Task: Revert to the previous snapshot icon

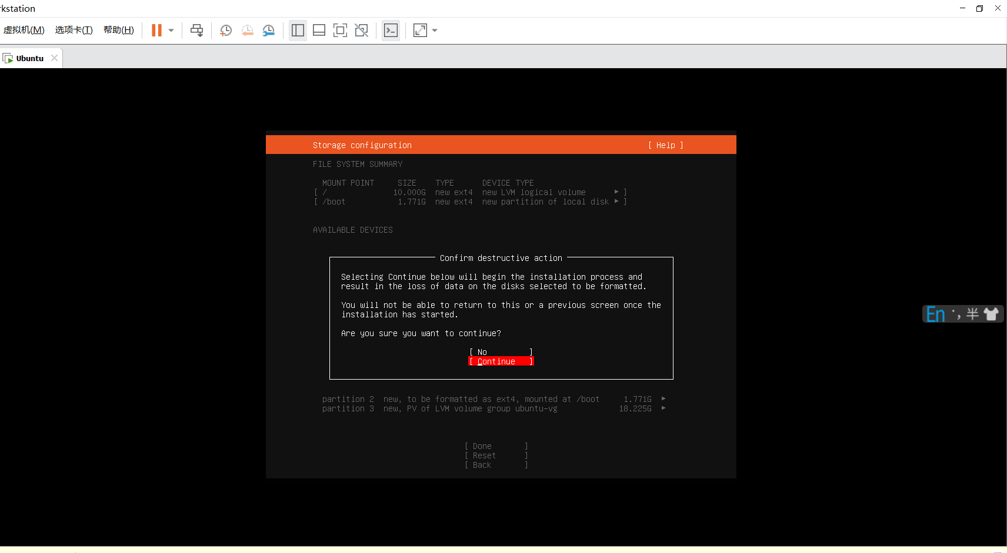Action: point(248,31)
